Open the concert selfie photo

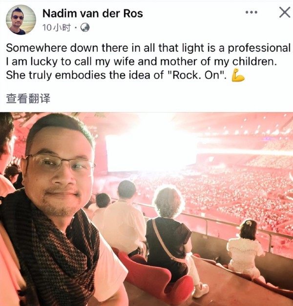[x=146, y=209]
